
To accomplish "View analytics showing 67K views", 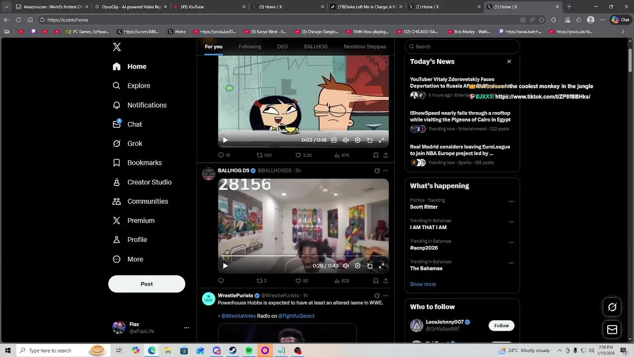I will [x=342, y=155].
